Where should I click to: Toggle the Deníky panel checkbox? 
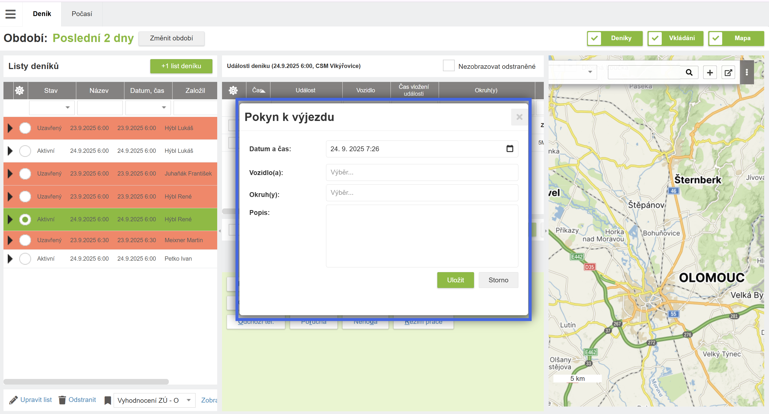[594, 38]
